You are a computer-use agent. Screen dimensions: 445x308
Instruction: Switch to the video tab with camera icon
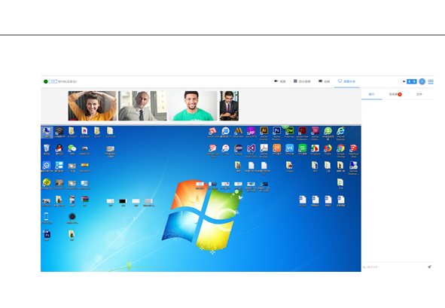[x=280, y=81]
